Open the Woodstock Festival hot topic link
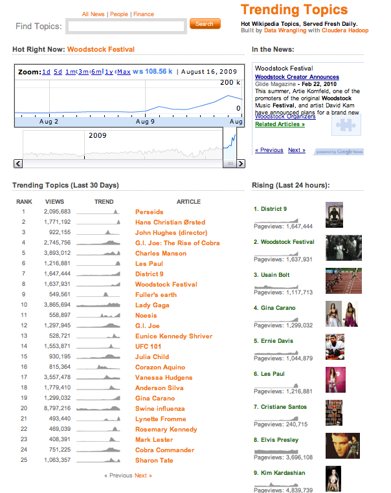 tap(100, 49)
